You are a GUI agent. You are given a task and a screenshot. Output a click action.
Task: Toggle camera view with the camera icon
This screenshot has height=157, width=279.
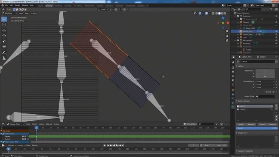point(227,41)
